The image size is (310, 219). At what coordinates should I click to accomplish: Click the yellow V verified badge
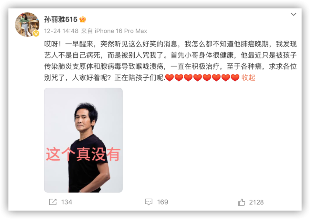(x=36, y=34)
